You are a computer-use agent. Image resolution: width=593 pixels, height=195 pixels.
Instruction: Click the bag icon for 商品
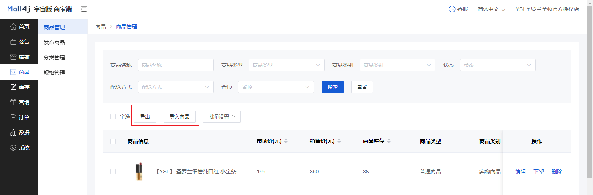pyautogui.click(x=13, y=72)
